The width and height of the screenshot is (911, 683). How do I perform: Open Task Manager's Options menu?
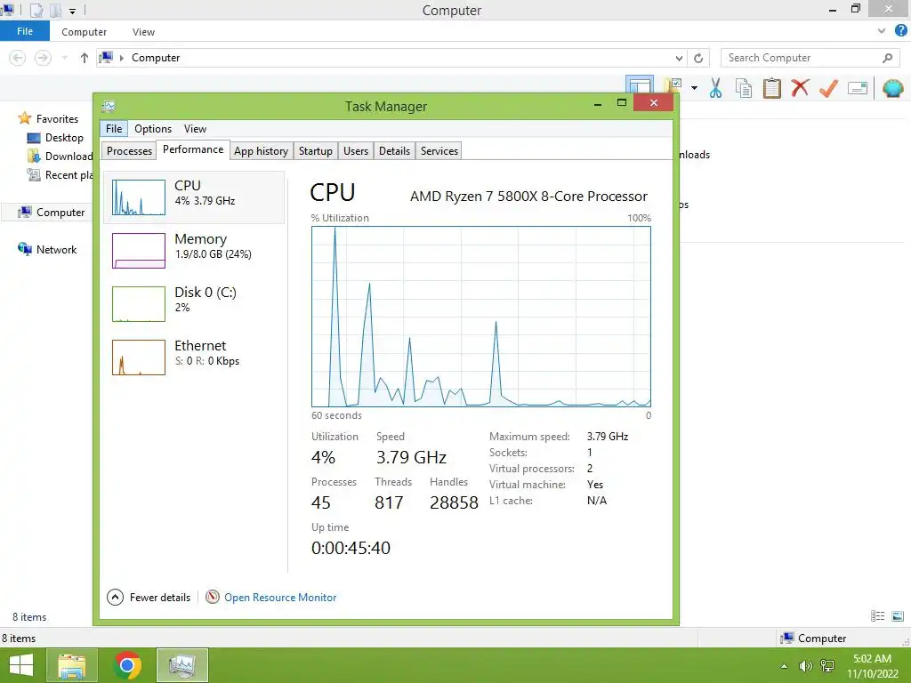point(153,129)
